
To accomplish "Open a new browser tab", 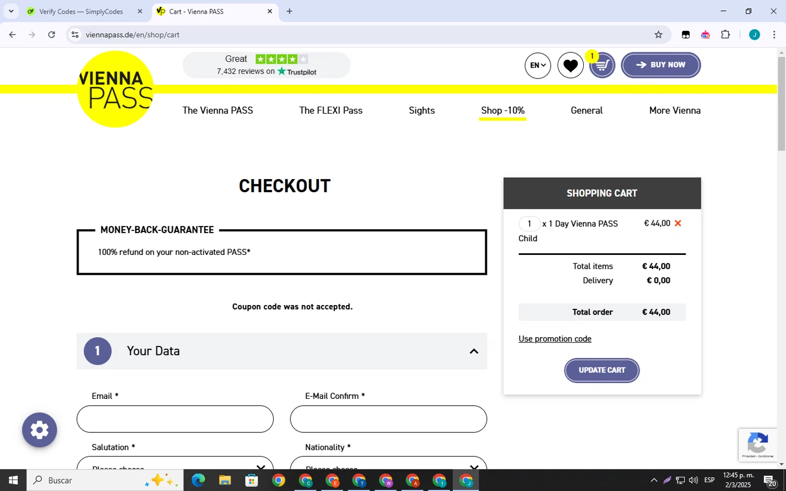I will 289,11.
